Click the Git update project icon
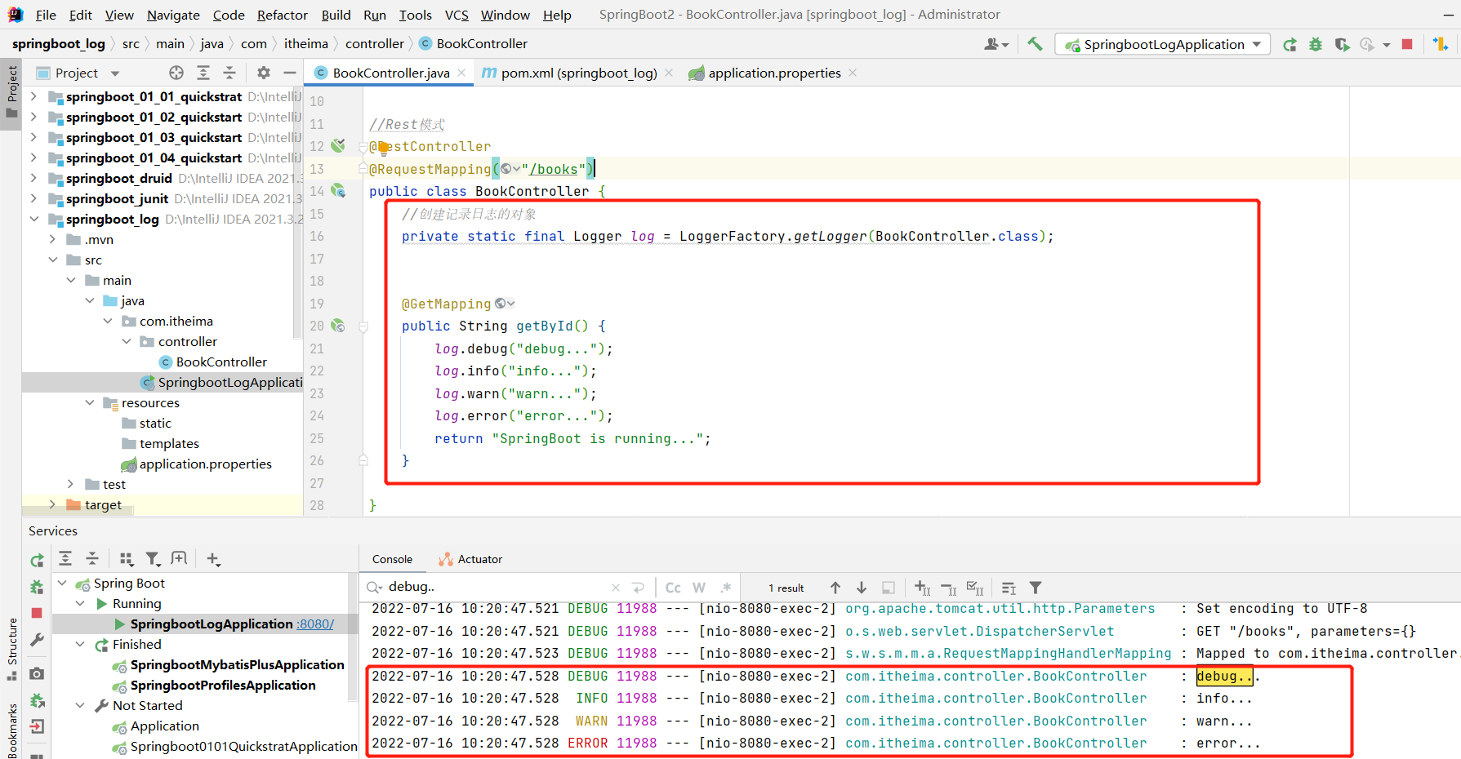 (1441, 44)
